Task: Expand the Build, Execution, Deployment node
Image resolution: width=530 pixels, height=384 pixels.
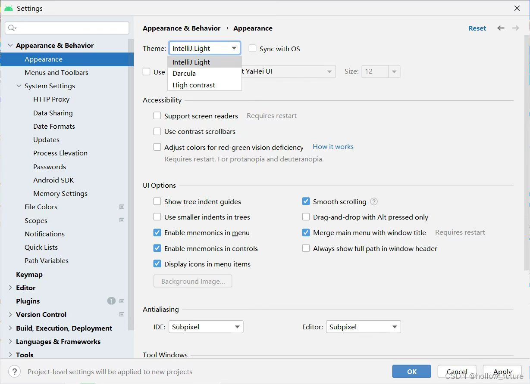Action: click(10, 328)
